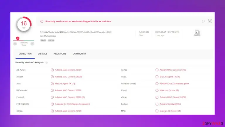
Task: Click ESET-NOD32 result A Variant Of OSX/Adware
Action: [72, 104]
